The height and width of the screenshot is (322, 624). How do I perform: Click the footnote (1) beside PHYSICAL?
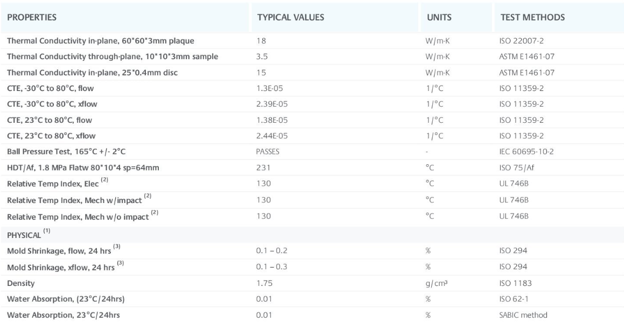coord(47,230)
